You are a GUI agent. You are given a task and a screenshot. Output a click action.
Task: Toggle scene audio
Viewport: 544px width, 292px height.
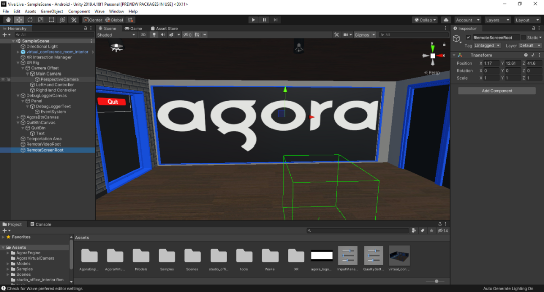(x=162, y=35)
